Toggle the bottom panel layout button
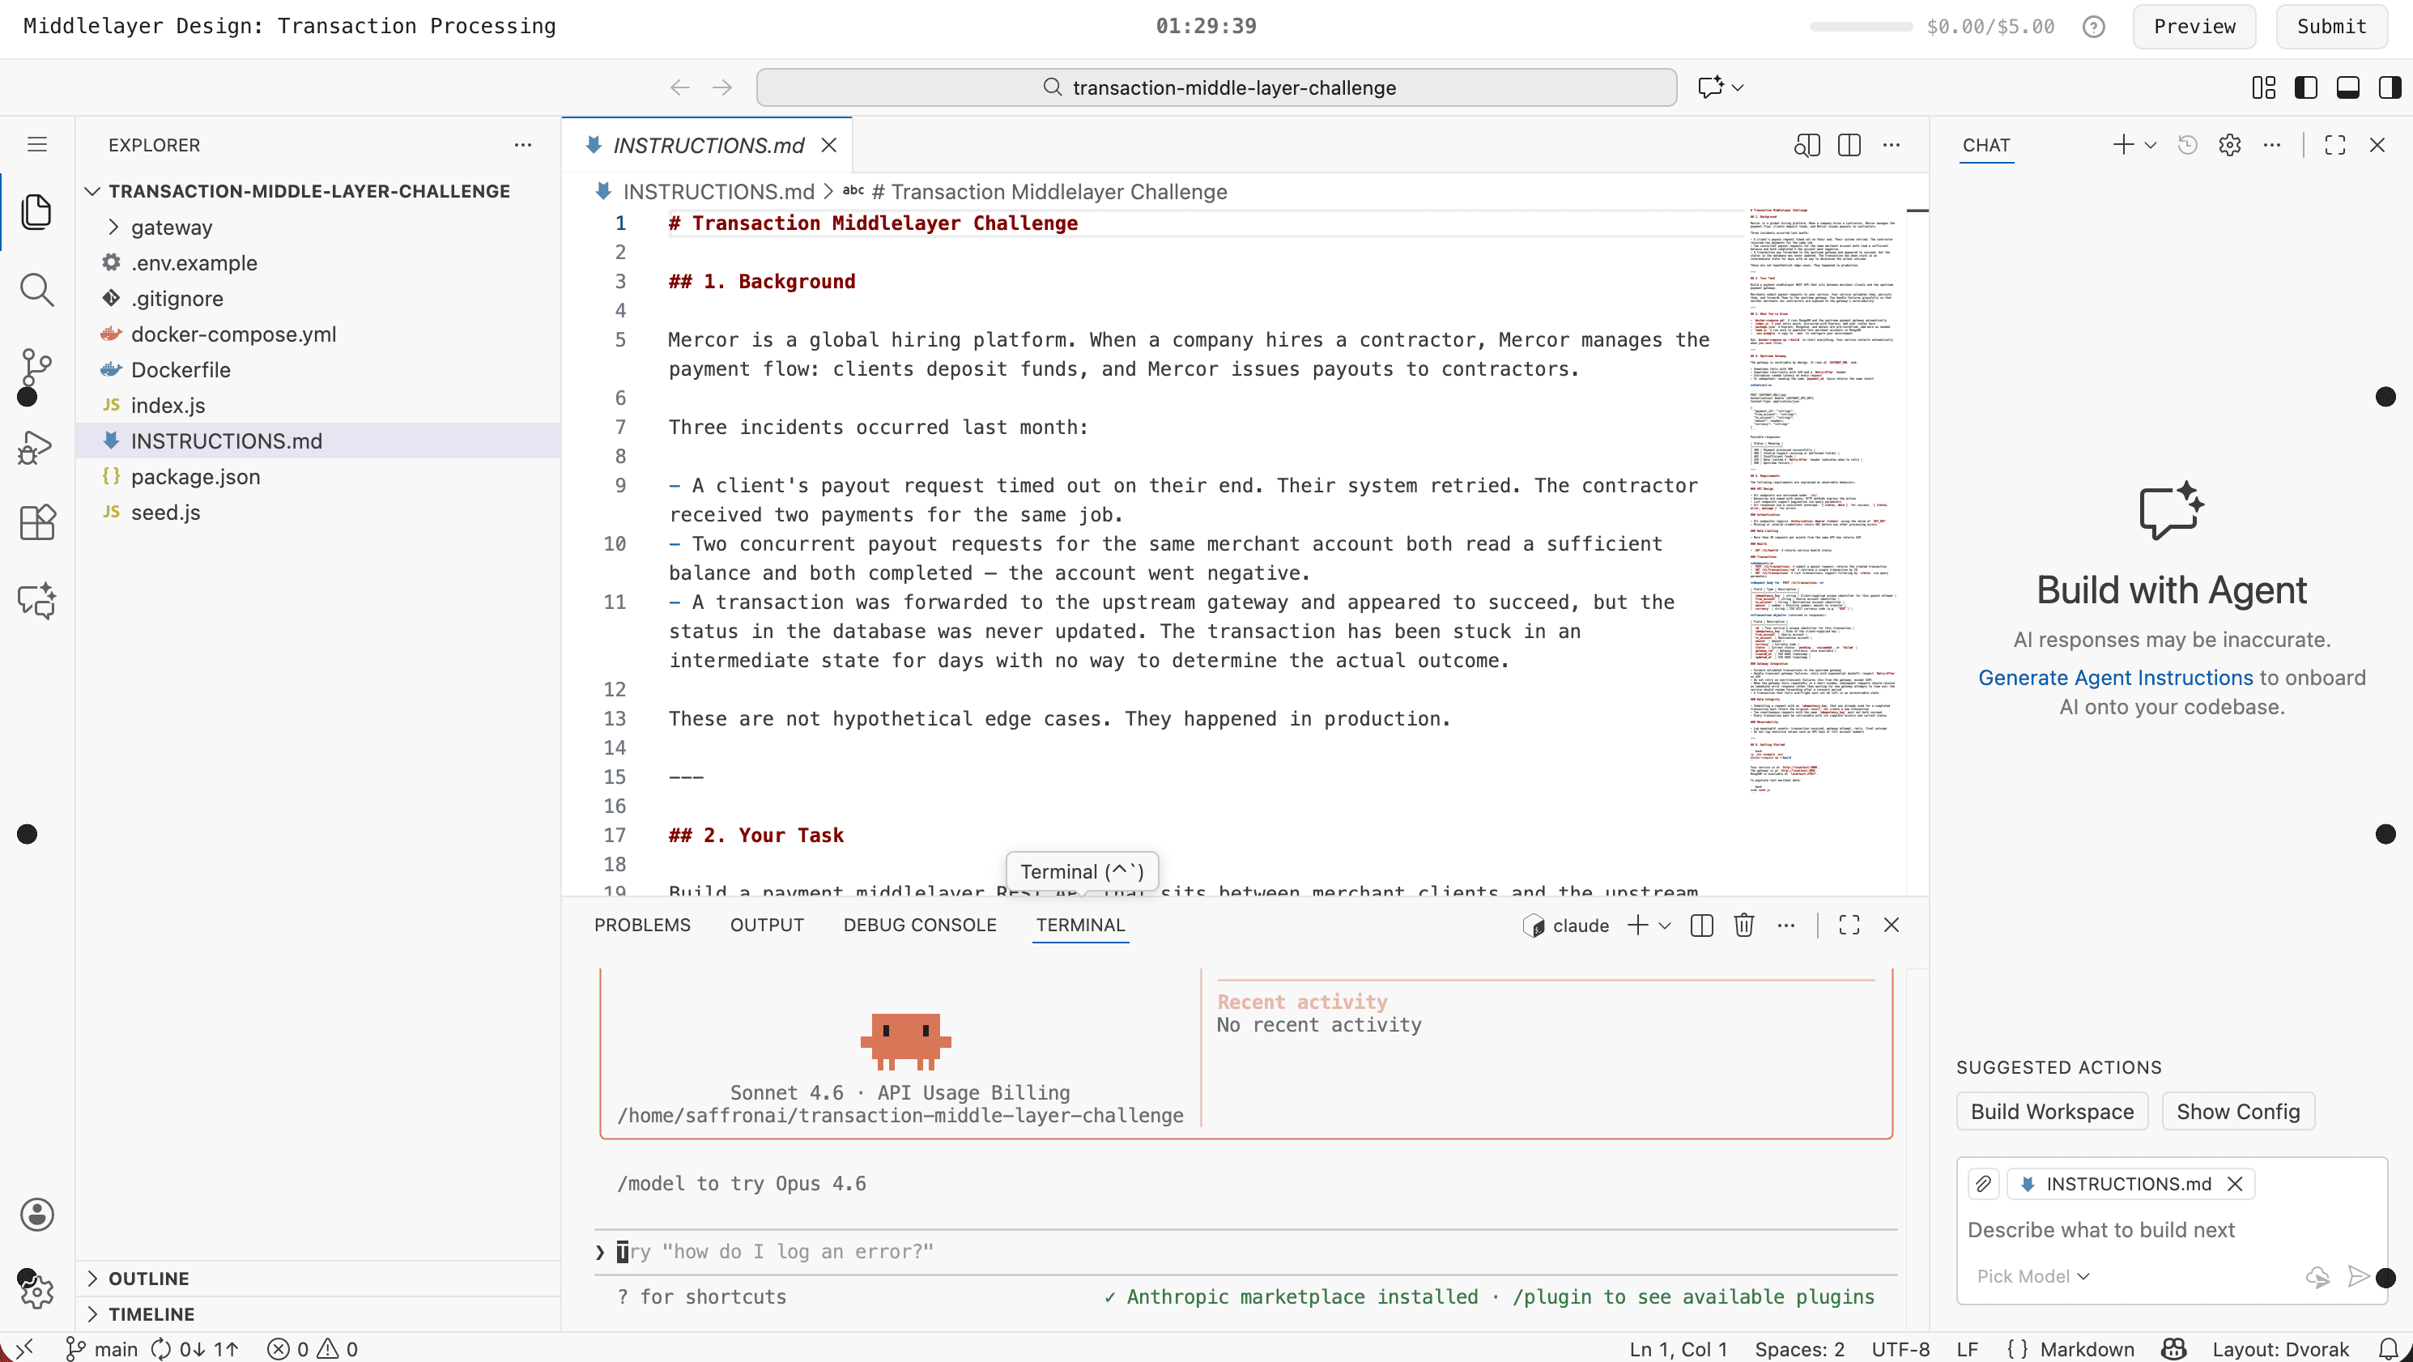2413x1362 pixels. click(2347, 87)
